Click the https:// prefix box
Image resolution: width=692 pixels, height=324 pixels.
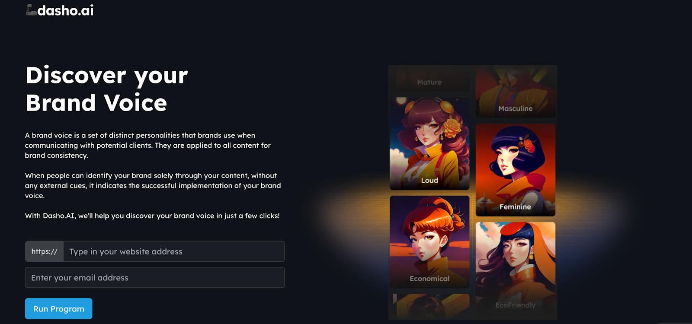45,251
